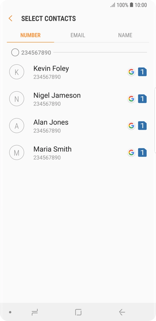Tap Maria Smith's Google account icon
Viewport: 156px width, 321px height.
coord(131,152)
